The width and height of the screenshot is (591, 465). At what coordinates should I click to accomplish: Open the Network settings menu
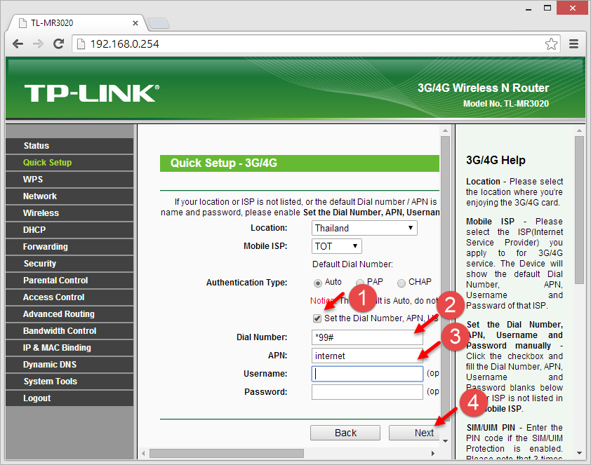(69, 196)
